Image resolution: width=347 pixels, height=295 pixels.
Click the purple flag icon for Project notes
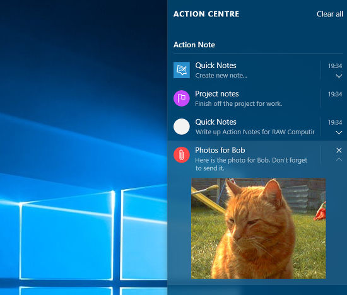pyautogui.click(x=182, y=98)
